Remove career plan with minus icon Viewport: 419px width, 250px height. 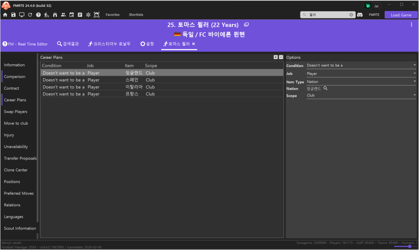click(281, 57)
